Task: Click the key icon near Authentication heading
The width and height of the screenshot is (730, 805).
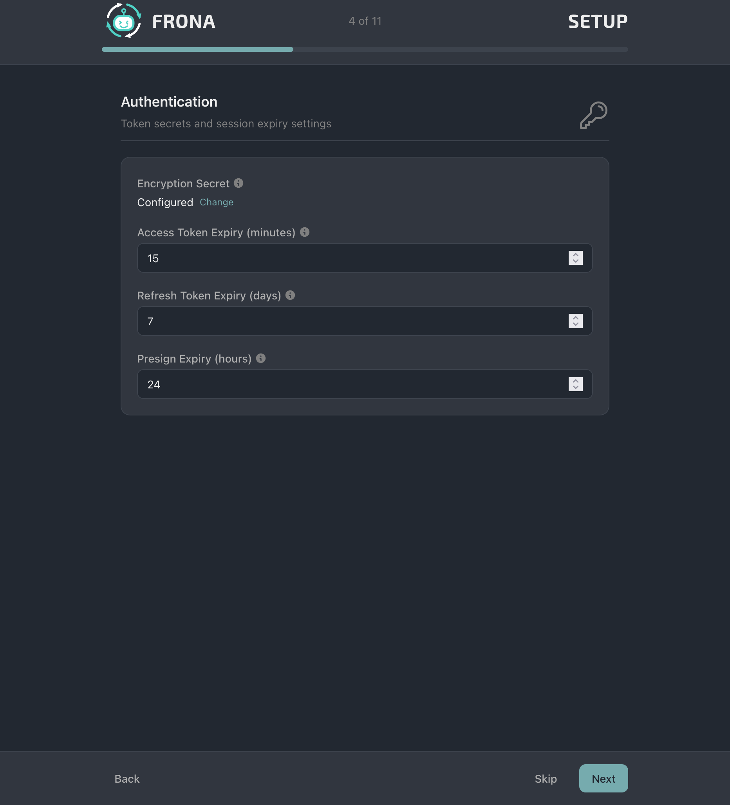Action: pyautogui.click(x=593, y=116)
